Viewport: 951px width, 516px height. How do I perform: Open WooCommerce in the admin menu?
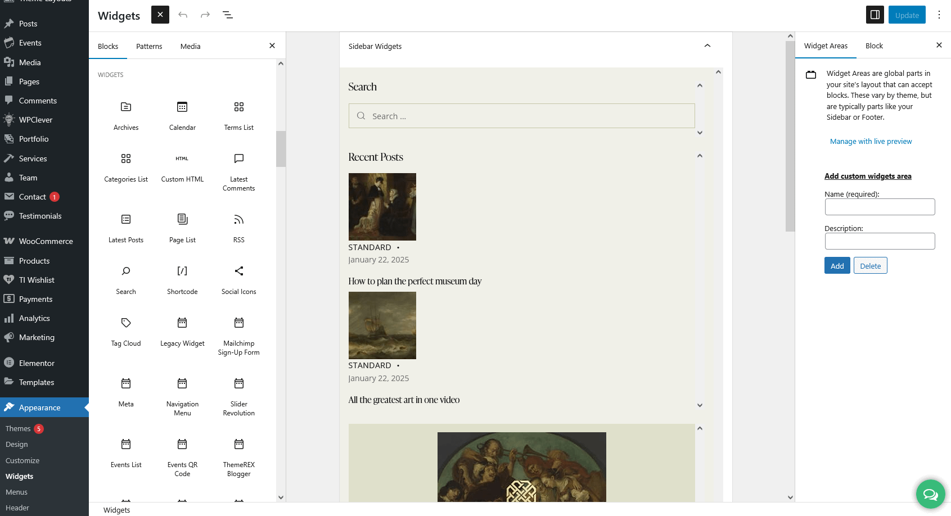coord(46,241)
